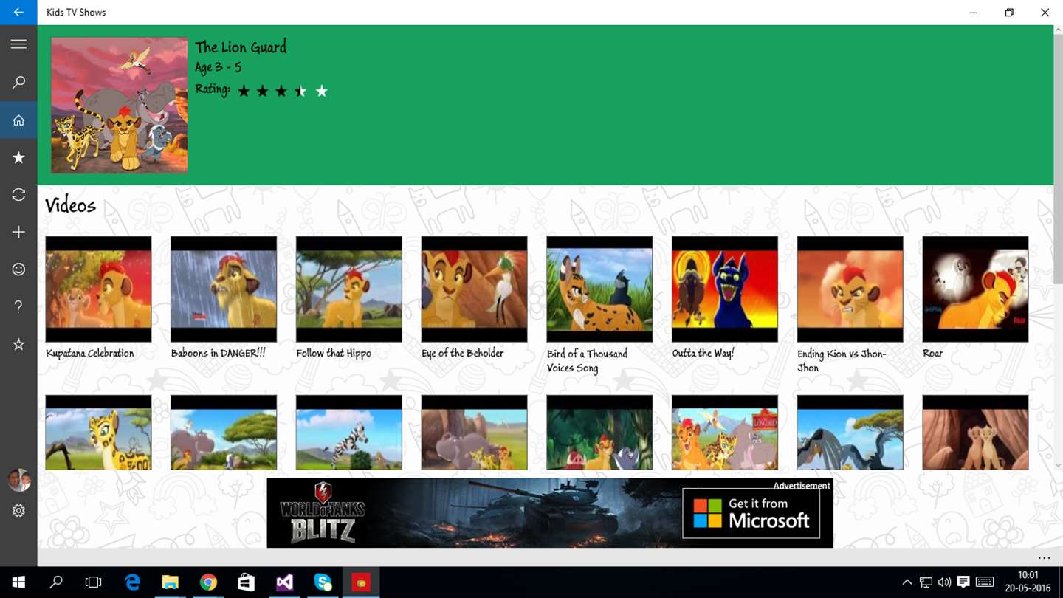Open The Lion Guard show poster

click(119, 105)
